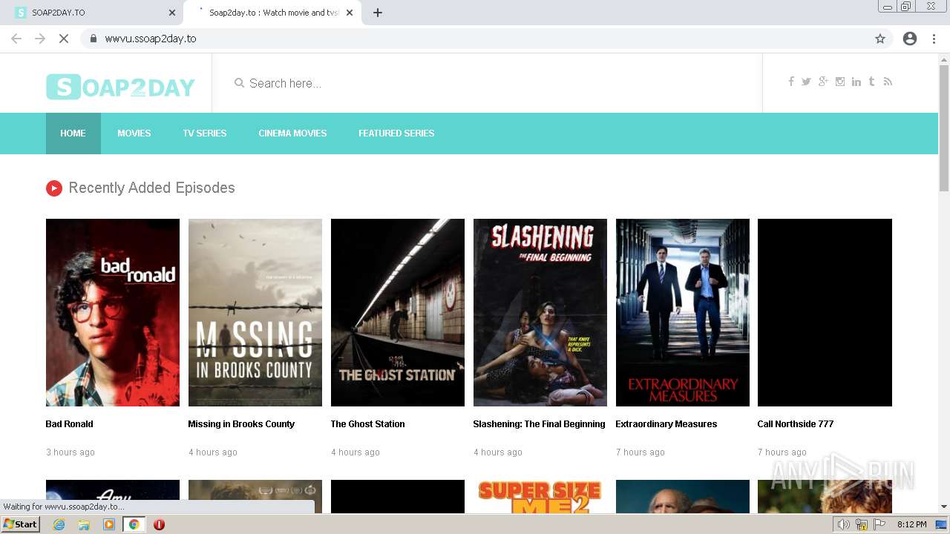Open The Ghost Station poster
The image size is (950, 534).
pyautogui.click(x=398, y=312)
